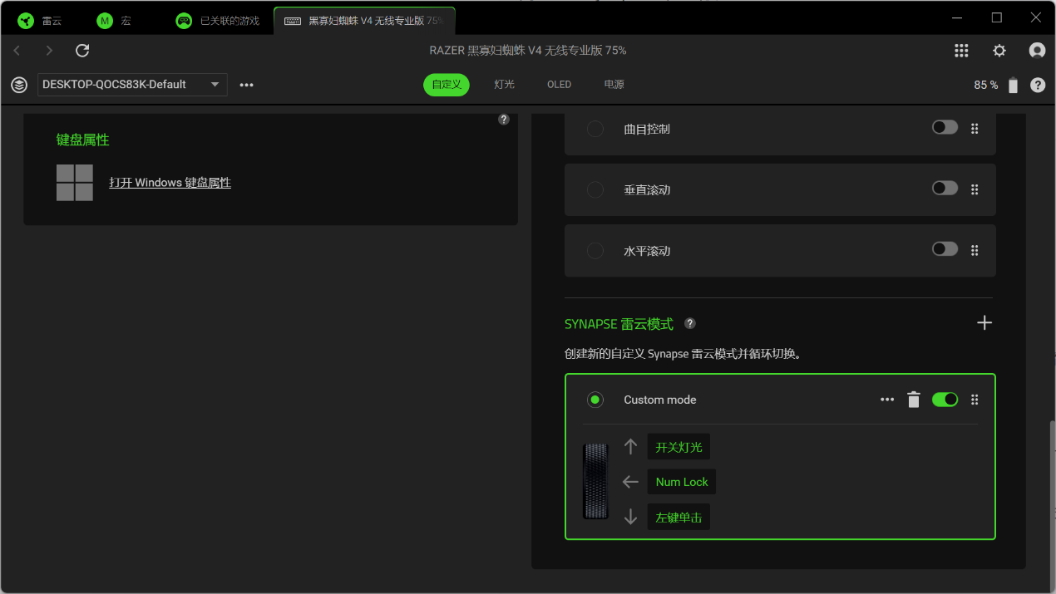Go forward with the right arrow
The image size is (1056, 594).
[x=49, y=51]
